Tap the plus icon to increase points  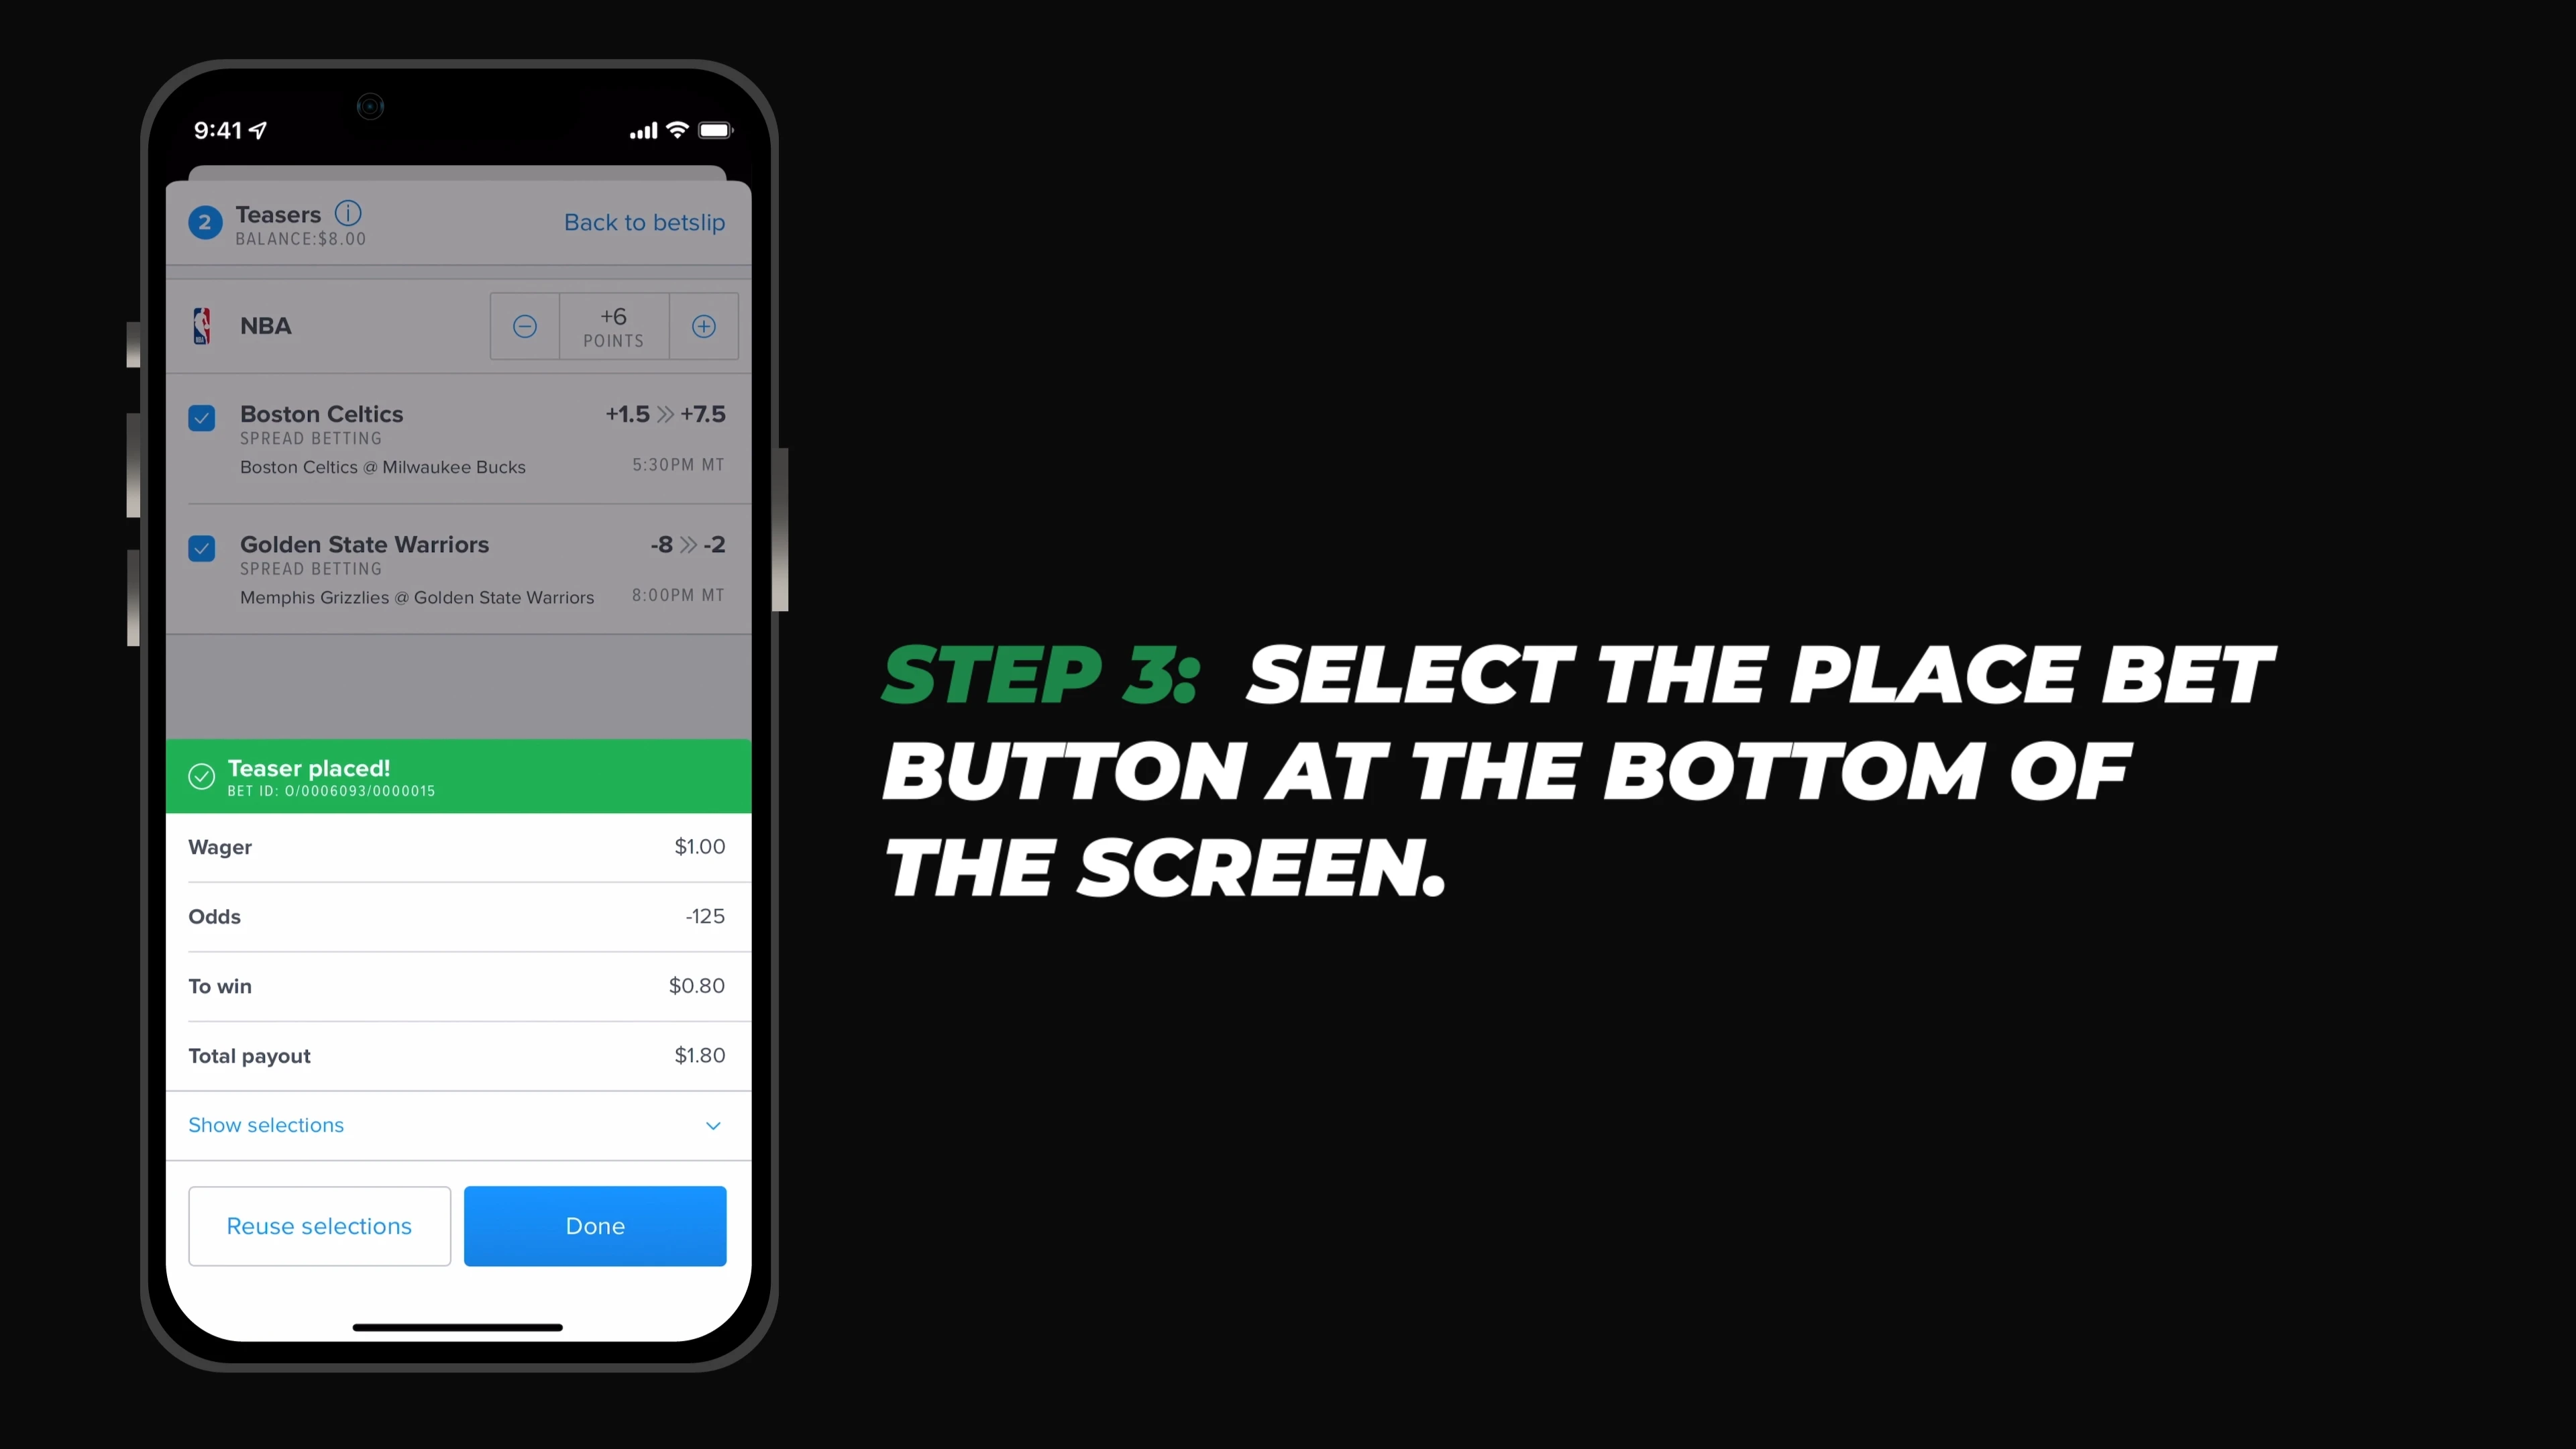[702, 325]
